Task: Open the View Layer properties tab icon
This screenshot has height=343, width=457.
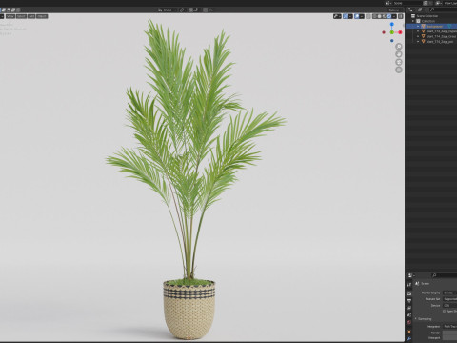Action: pyautogui.click(x=409, y=308)
